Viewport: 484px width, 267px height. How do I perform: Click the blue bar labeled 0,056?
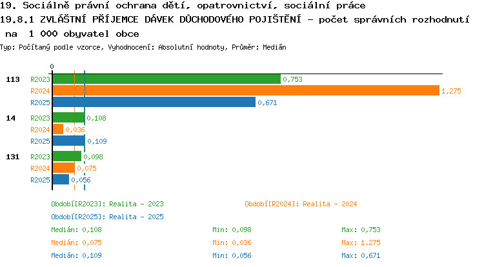(x=61, y=180)
